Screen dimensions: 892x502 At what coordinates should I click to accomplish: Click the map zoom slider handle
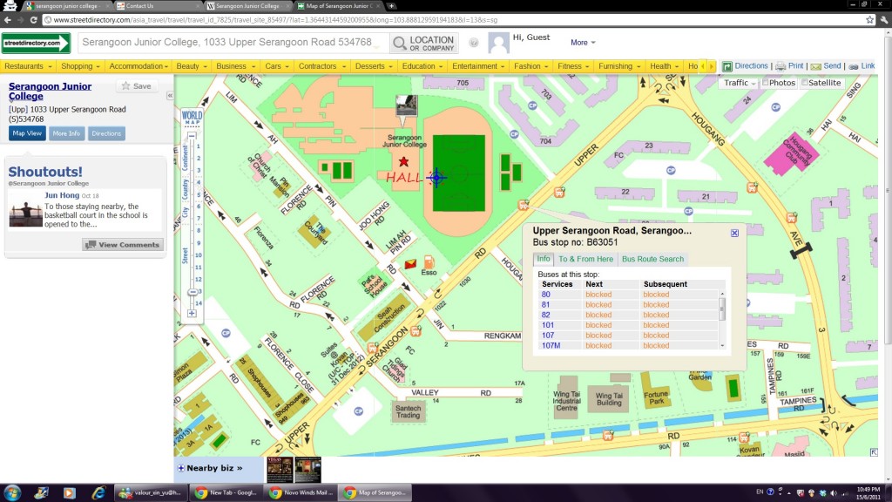[x=193, y=292]
